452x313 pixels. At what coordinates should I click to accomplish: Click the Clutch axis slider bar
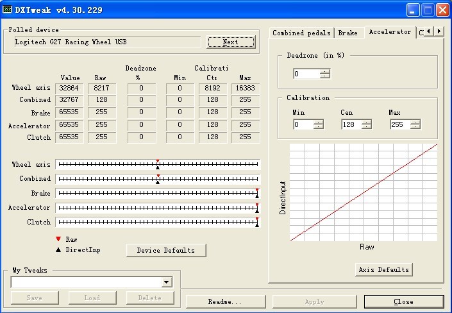point(158,223)
